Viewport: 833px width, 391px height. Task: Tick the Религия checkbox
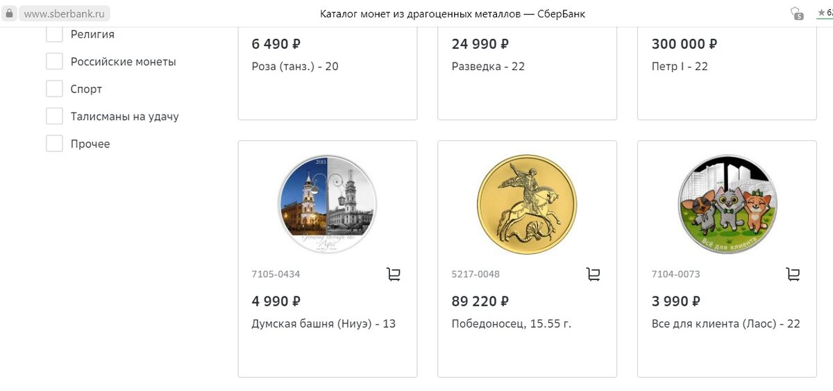[55, 34]
